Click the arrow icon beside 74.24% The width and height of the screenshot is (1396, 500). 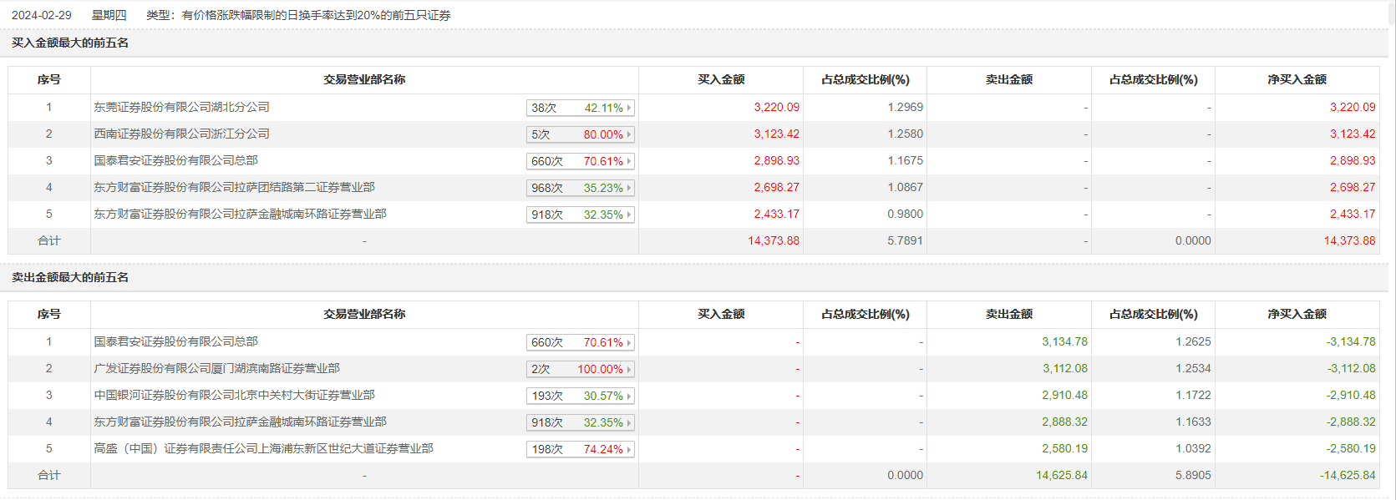[x=629, y=449]
